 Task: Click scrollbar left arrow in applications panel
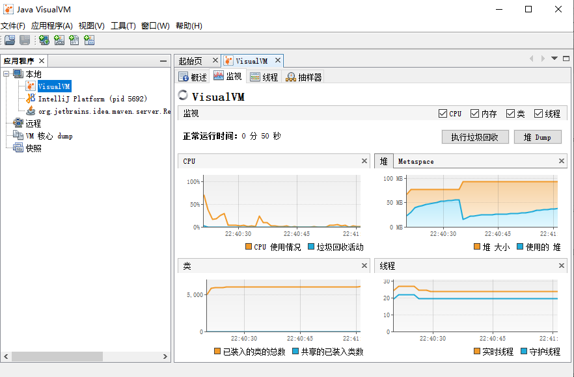[x=6, y=356]
